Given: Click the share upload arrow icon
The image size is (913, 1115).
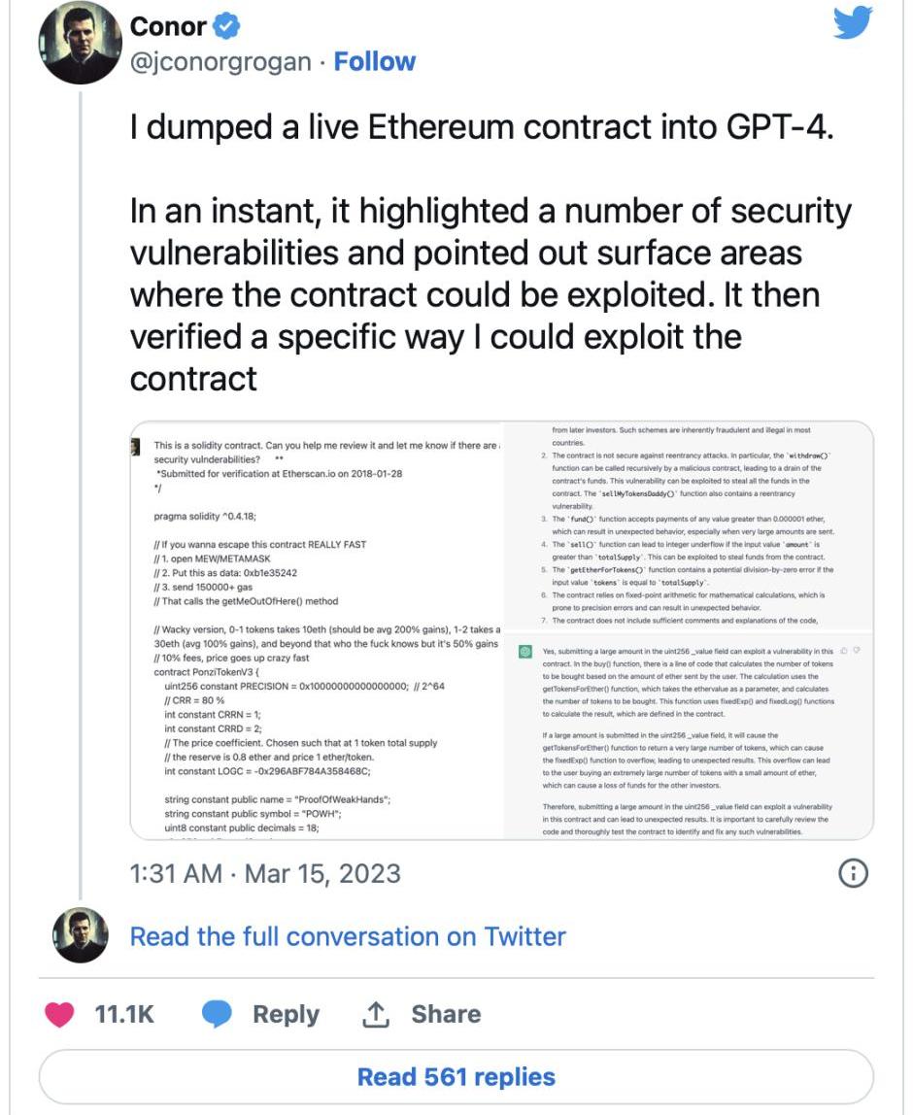Looking at the screenshot, I should tap(374, 1014).
